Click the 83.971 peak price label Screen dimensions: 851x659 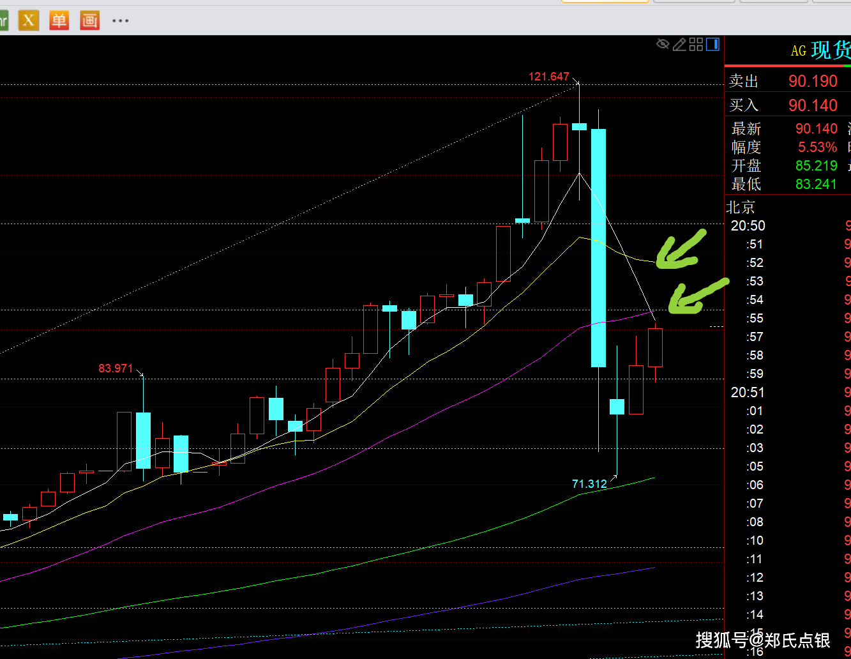pyautogui.click(x=116, y=368)
